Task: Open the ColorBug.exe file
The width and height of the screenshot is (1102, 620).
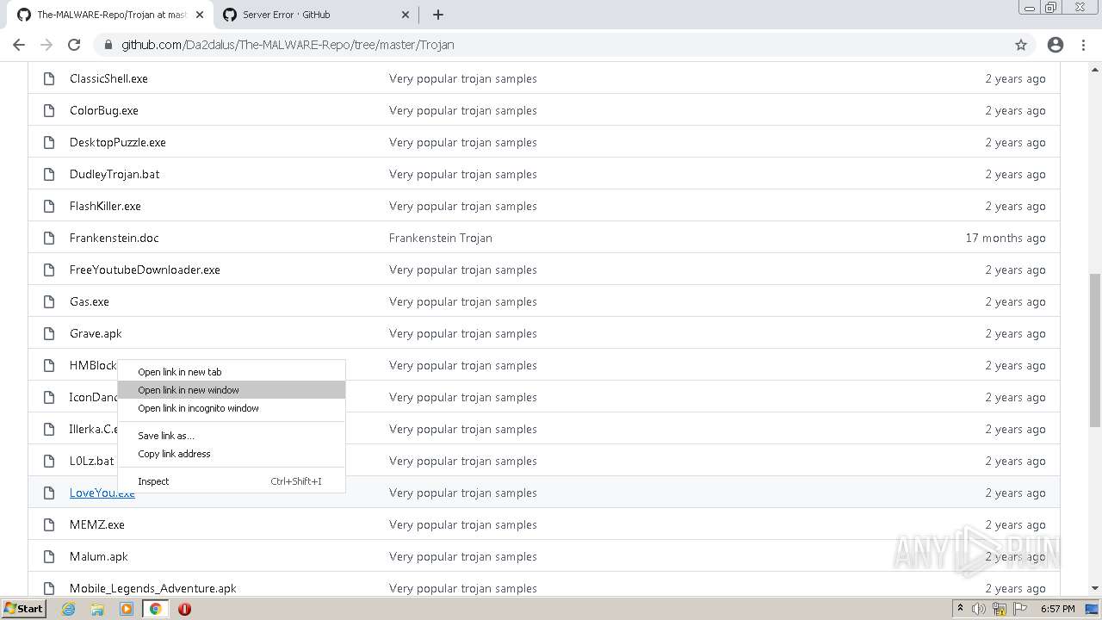Action: [x=104, y=110]
